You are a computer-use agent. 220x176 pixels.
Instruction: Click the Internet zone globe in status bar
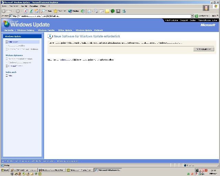tap(185, 165)
